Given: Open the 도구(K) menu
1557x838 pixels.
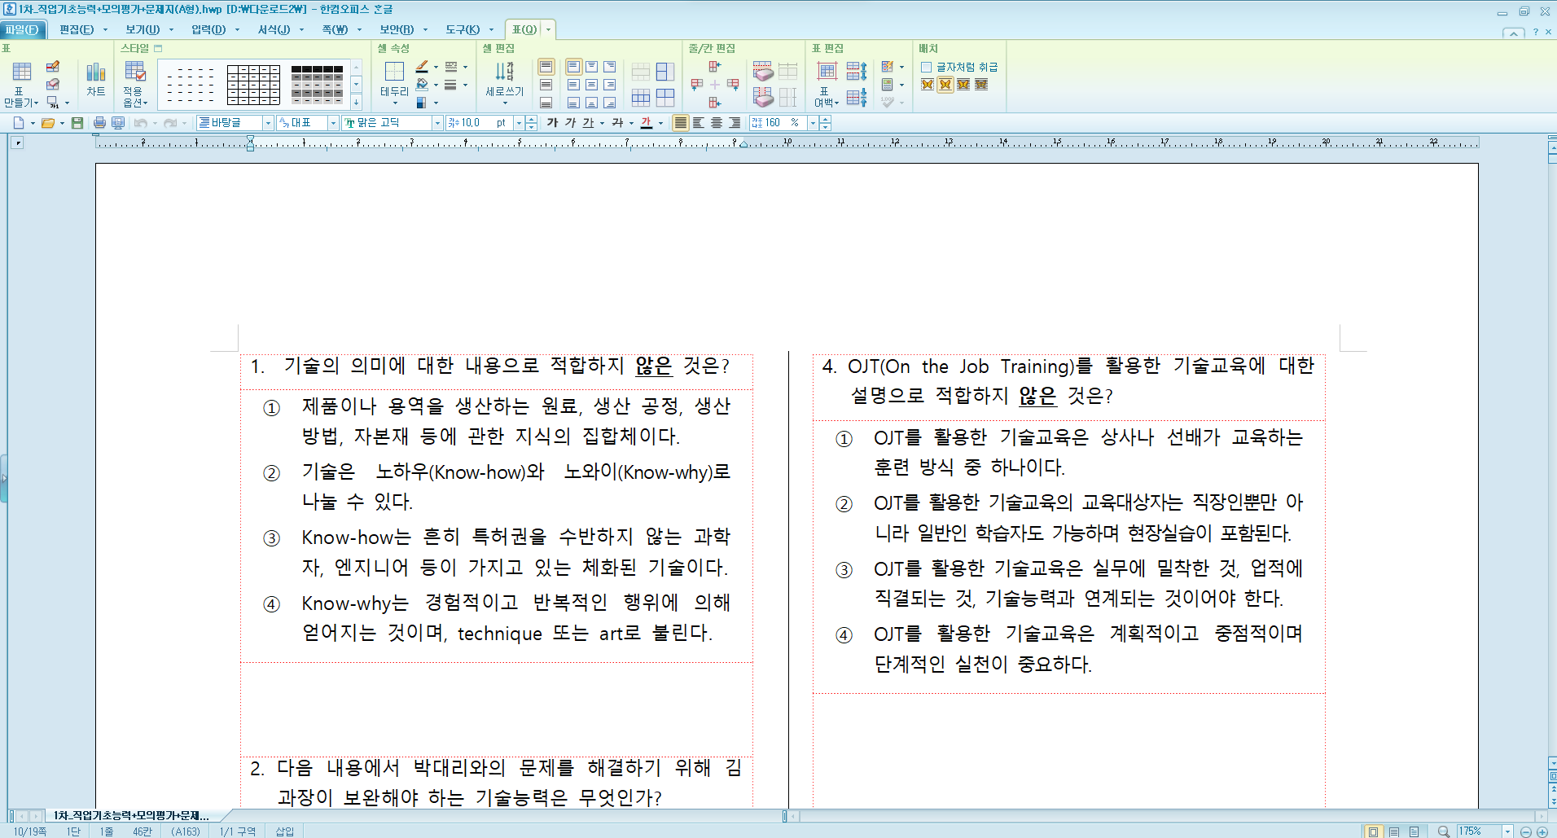Looking at the screenshot, I should pos(463,29).
